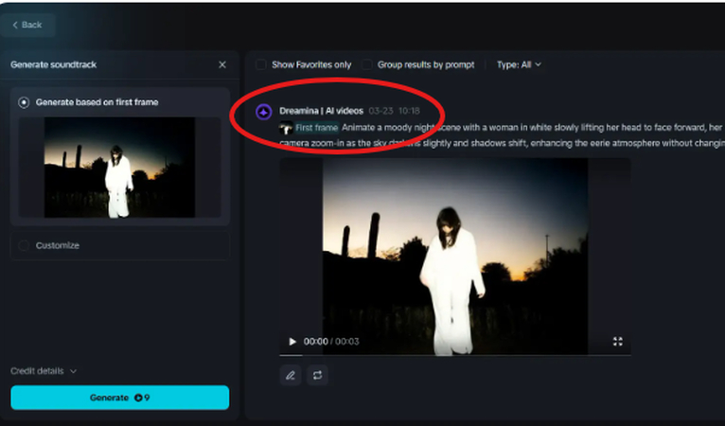Choose the Customize radio option
725x426 pixels.
24,245
